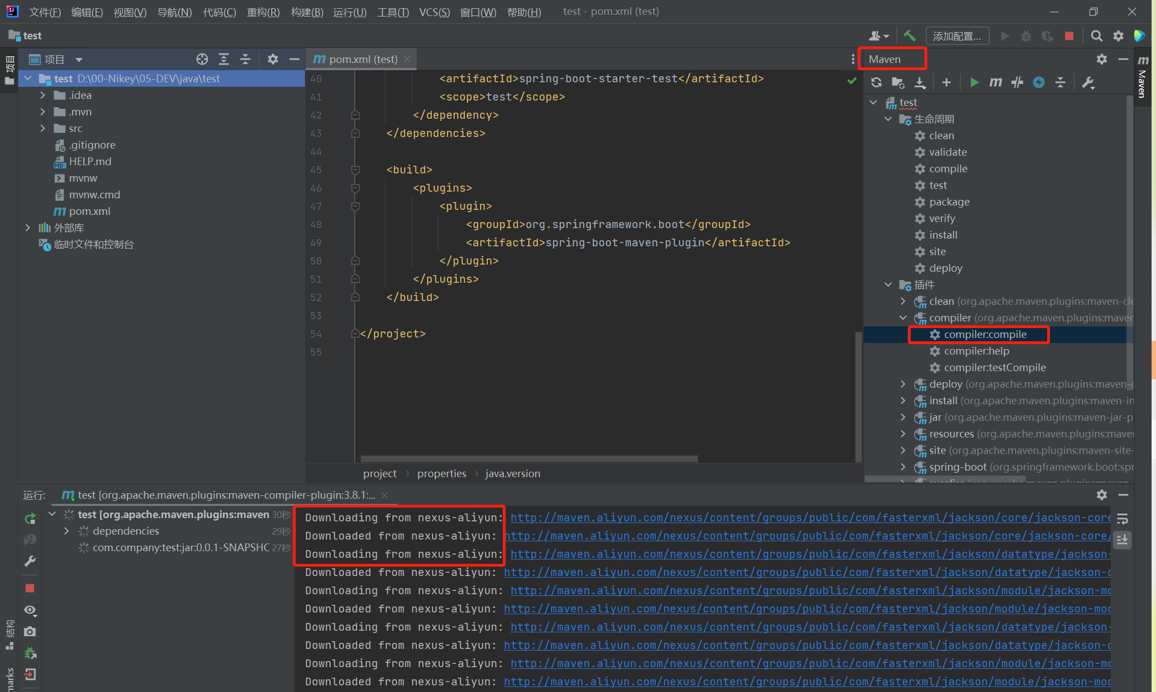
Task: Click Execute Maven Goal icon
Action: click(x=996, y=82)
